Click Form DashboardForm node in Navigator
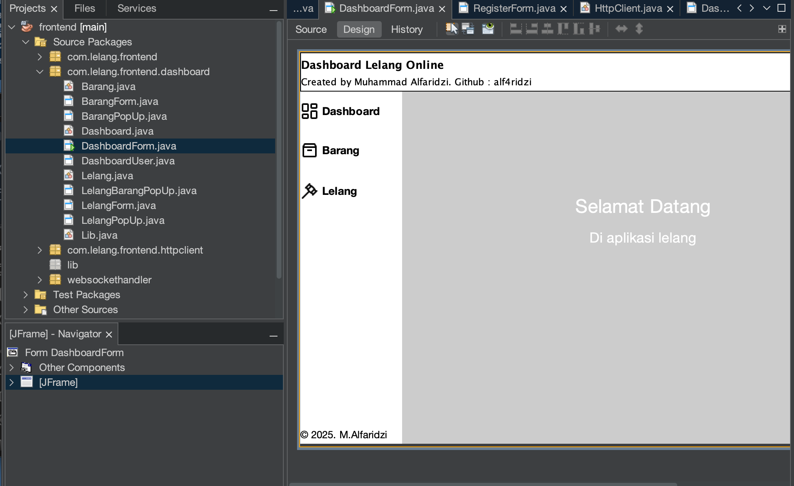This screenshot has width=794, height=486. (74, 353)
